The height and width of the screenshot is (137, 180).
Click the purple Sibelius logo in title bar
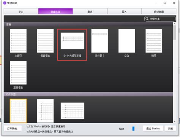point(5,3)
